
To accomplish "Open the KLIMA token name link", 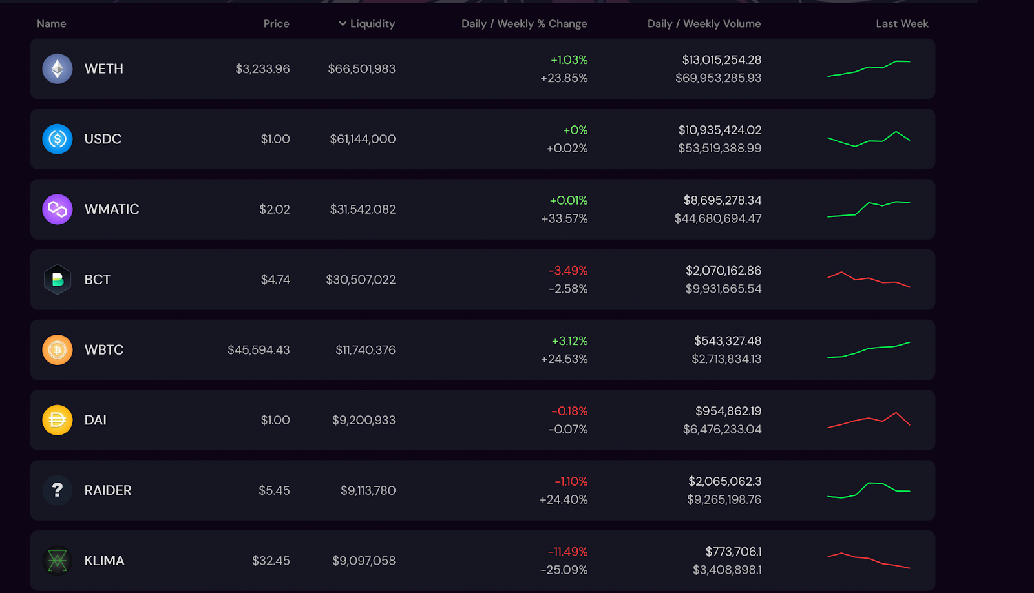I will point(105,561).
